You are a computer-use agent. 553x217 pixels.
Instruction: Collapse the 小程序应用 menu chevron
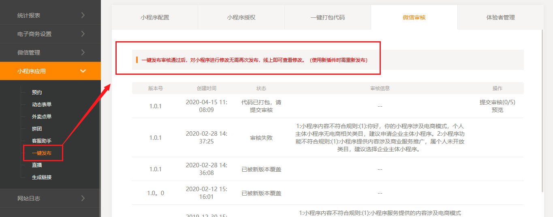[83, 71]
